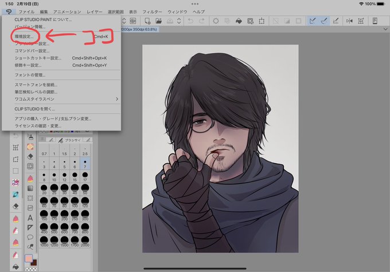Choose 環境設定... from the menu

[x=61, y=37]
